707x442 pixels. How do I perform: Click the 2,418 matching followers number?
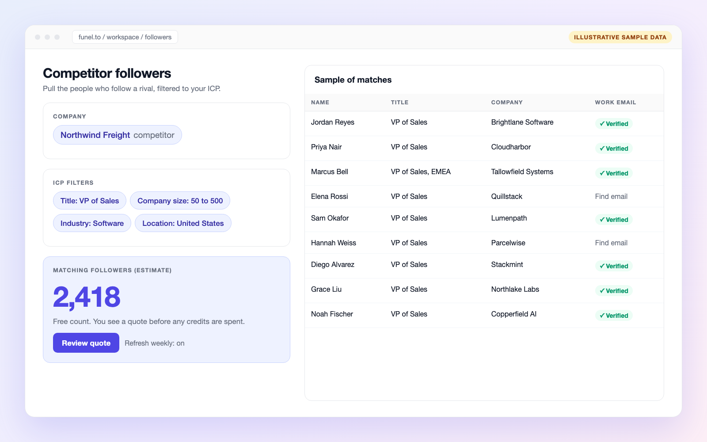87,297
